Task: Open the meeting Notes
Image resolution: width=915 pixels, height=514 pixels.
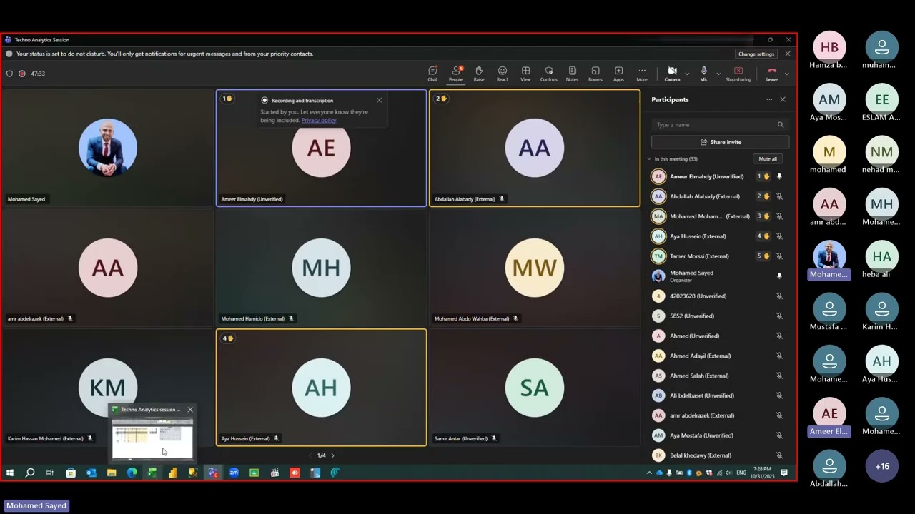Action: click(572, 74)
